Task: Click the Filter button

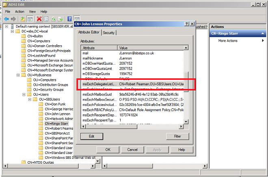Action: click(177, 137)
